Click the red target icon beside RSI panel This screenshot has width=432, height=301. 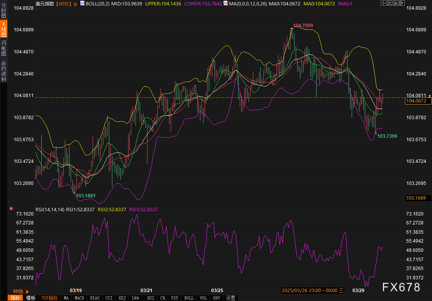tap(11, 209)
